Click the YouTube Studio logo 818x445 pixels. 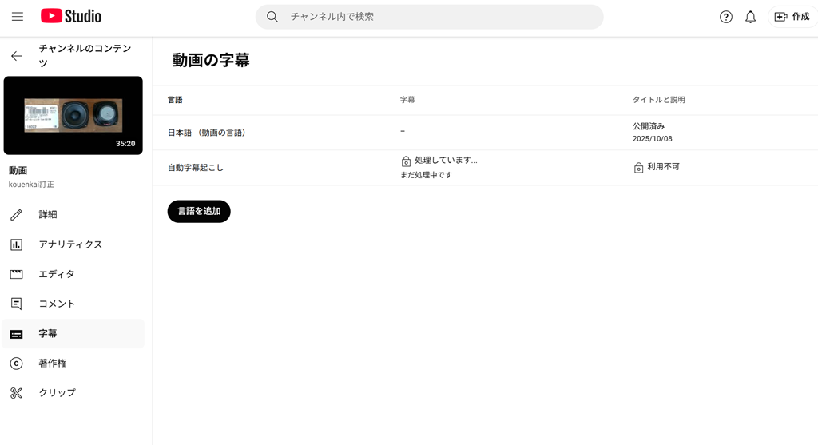(71, 16)
